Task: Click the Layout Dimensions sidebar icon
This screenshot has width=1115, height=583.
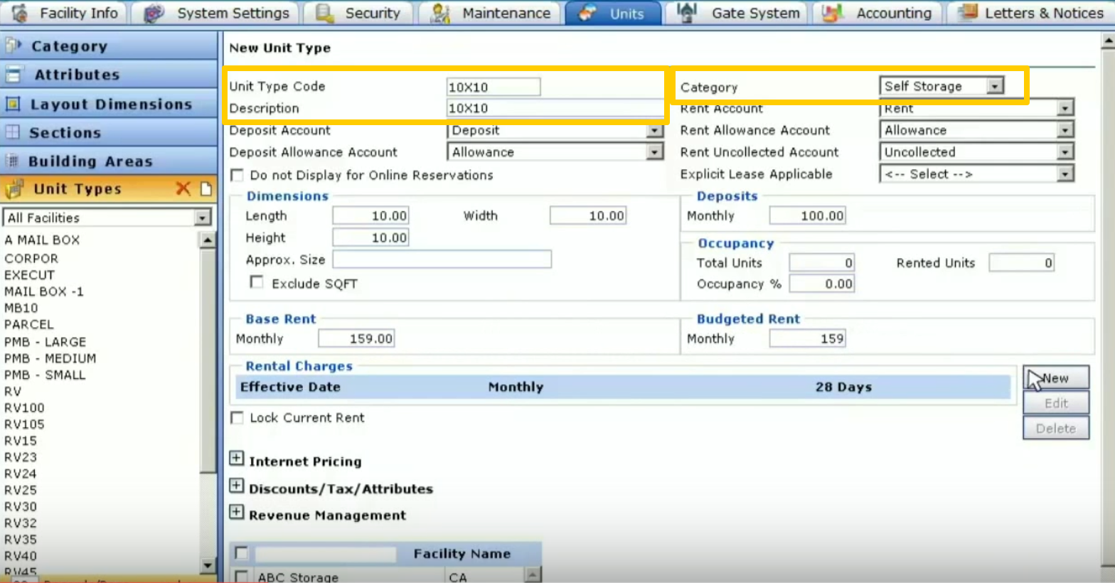Action: tap(13, 104)
